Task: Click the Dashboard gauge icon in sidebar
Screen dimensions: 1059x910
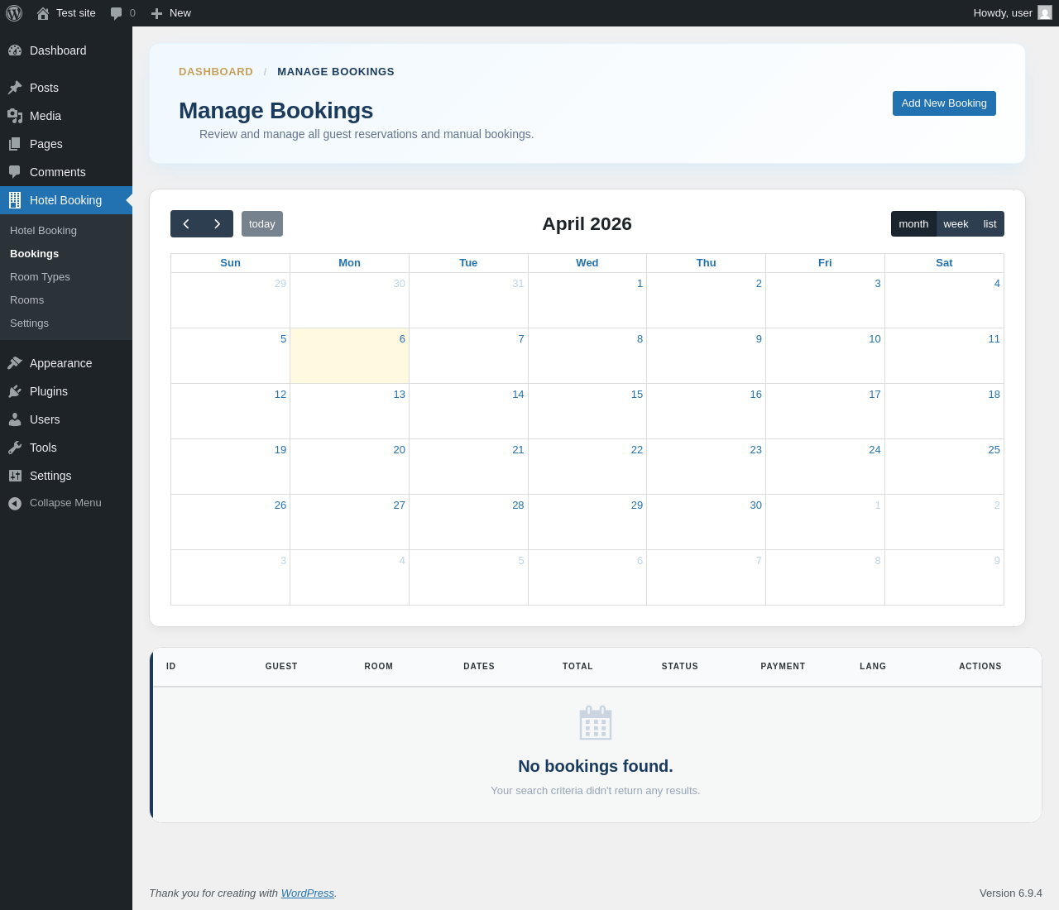Action: click(x=15, y=50)
